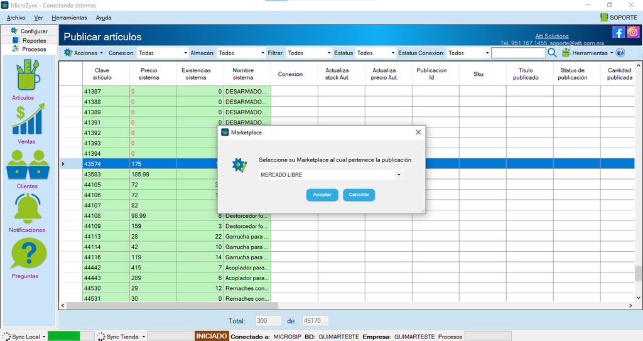Click the Cancelar button
Viewport: 643px width, 341px height.
(359, 195)
